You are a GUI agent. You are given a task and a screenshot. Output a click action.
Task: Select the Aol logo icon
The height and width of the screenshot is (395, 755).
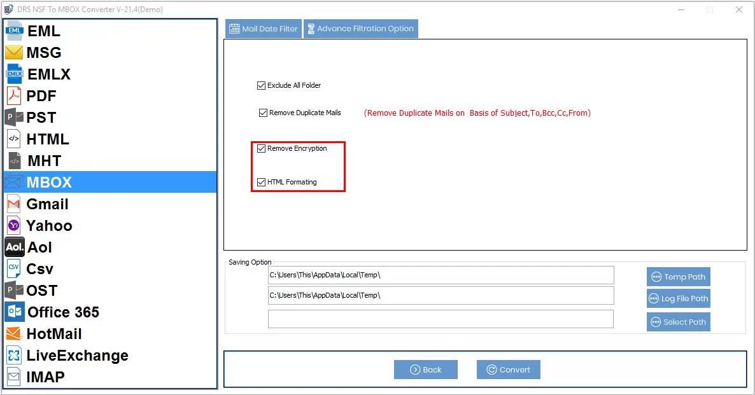pyautogui.click(x=15, y=247)
